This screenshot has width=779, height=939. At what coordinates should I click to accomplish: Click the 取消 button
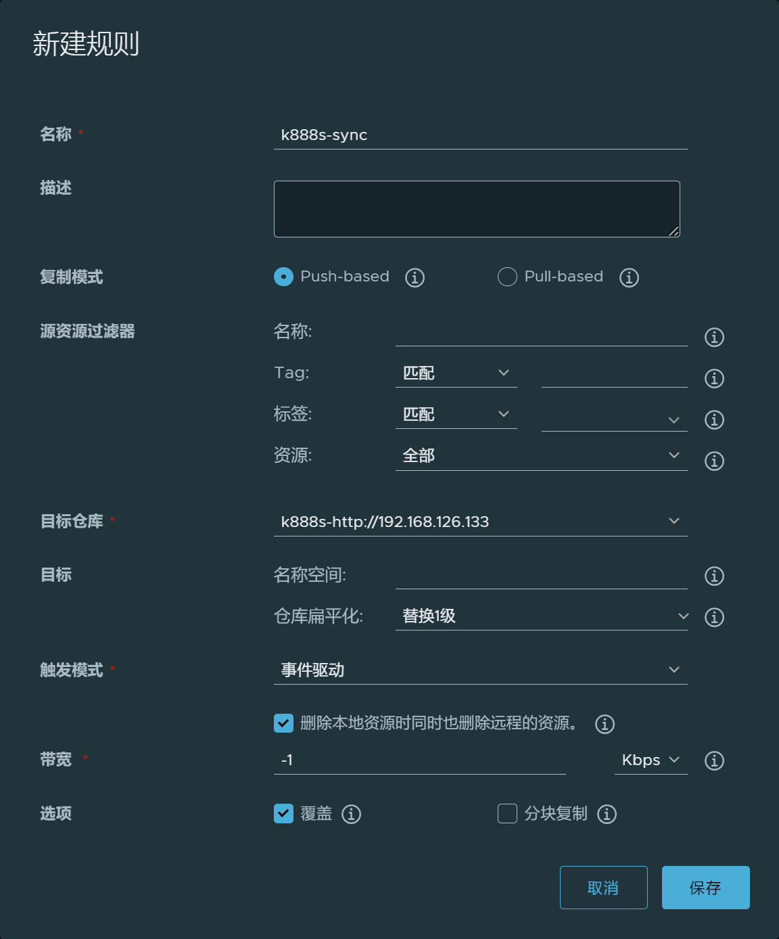[603, 888]
